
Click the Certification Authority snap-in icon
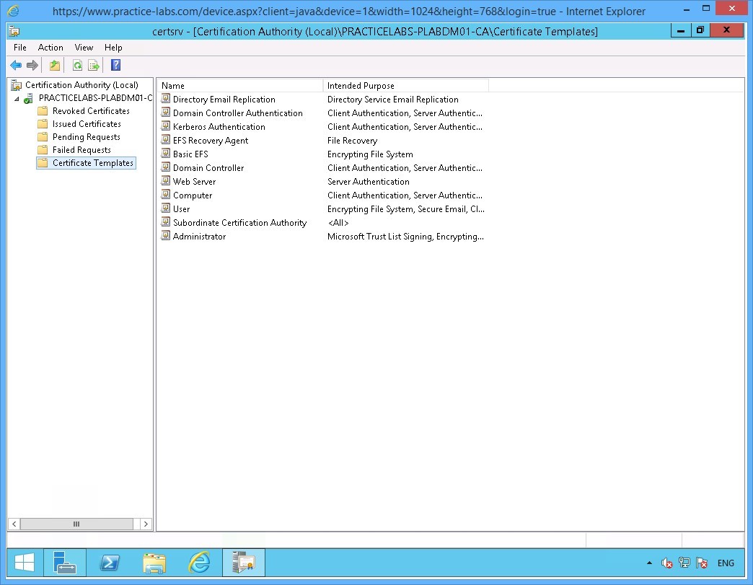tap(16, 84)
